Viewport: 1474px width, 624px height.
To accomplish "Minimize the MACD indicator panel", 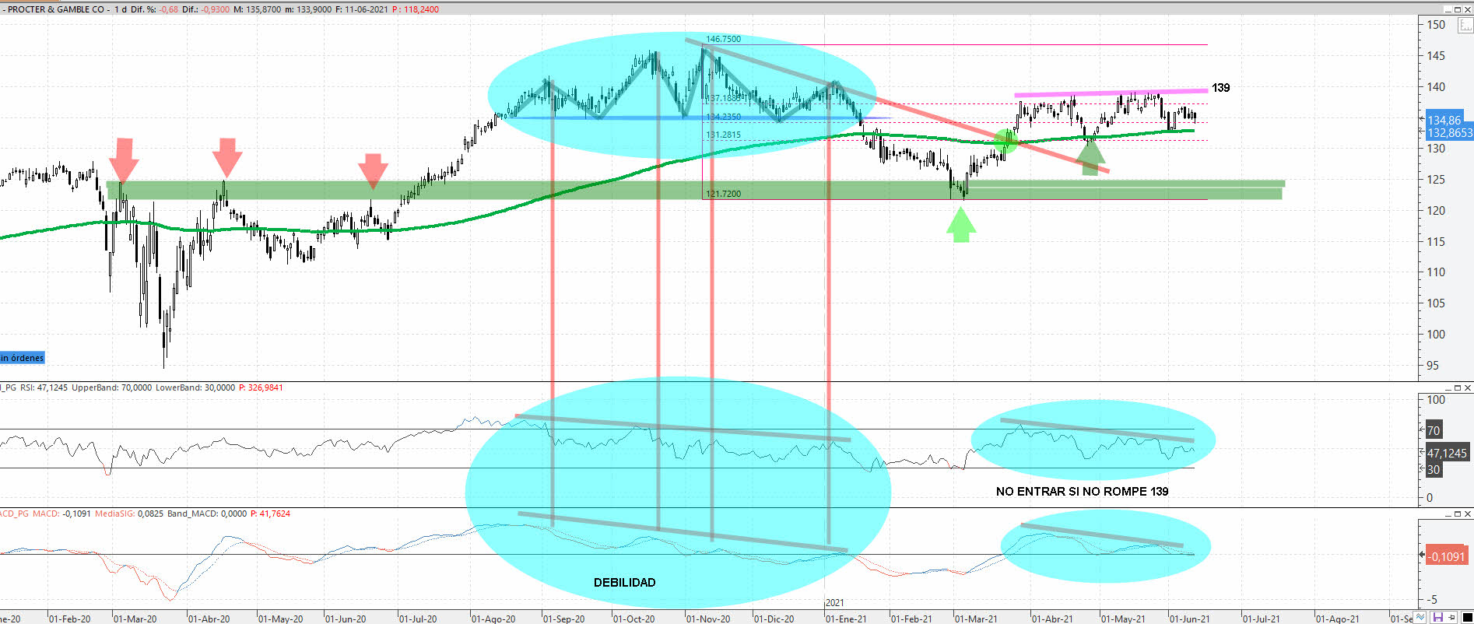I will click(x=1448, y=514).
